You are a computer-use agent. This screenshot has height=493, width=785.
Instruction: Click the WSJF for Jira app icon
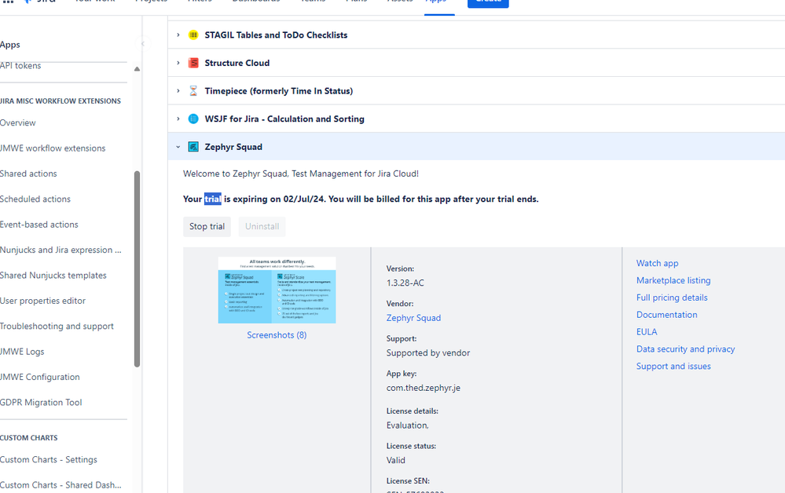coord(193,119)
